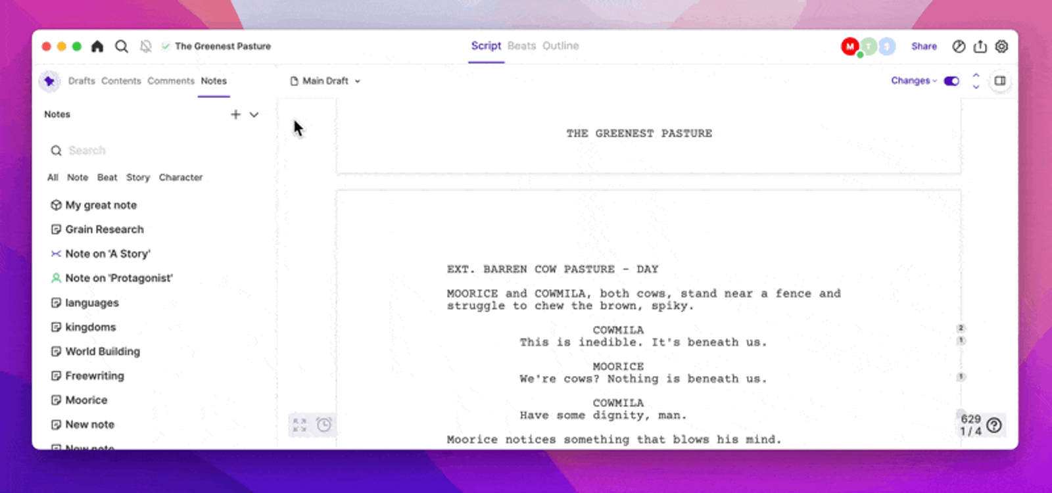Image resolution: width=1052 pixels, height=493 pixels.
Task: Enter fullscreen focus mode icon
Action: (x=300, y=425)
